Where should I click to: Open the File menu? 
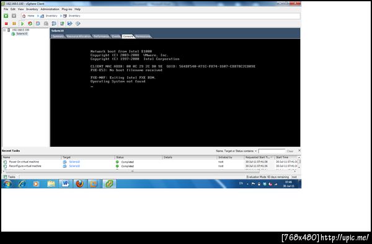[6, 9]
